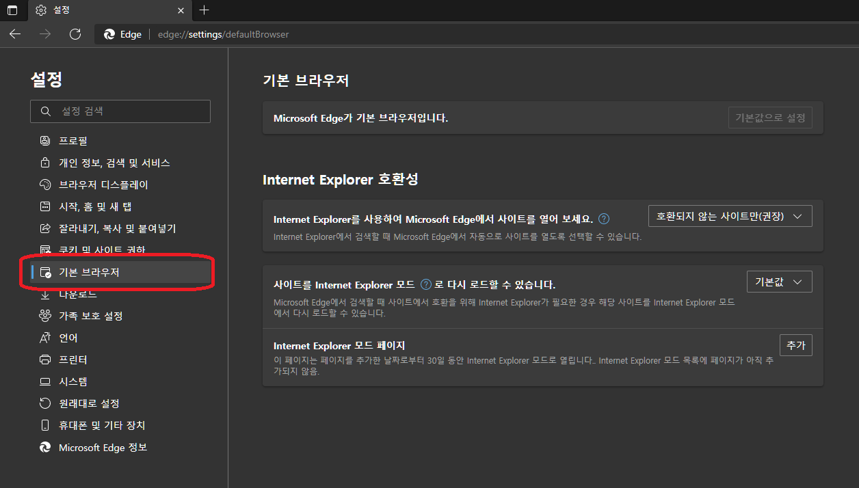
Task: Open Microsoft Edge 정보 page
Action: (x=103, y=447)
